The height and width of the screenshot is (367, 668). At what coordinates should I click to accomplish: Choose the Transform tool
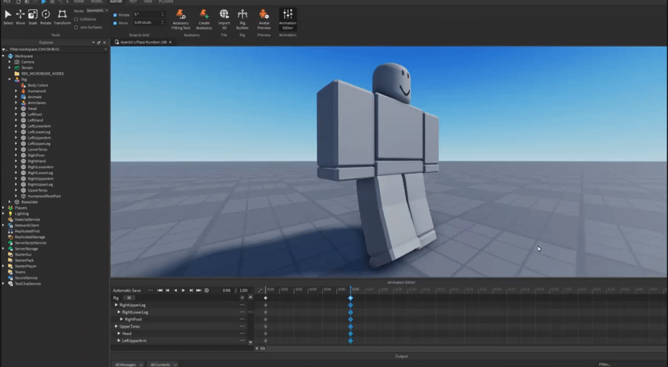tap(62, 15)
